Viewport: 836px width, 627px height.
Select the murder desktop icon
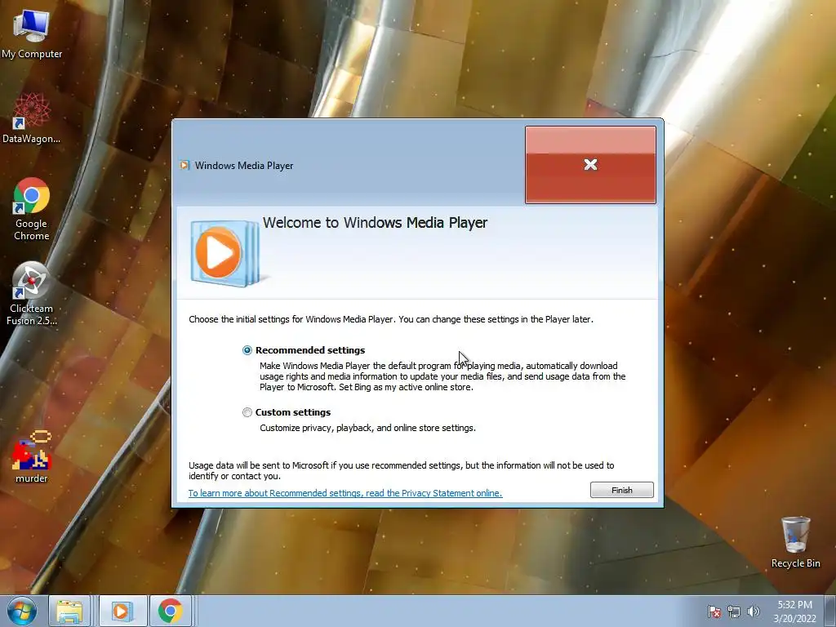[x=32, y=457]
